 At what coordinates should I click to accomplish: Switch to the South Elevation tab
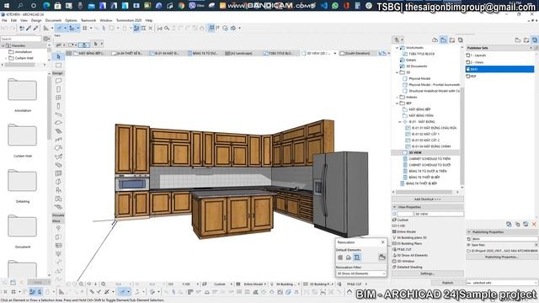pos(357,53)
